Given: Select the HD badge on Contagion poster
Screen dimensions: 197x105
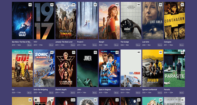Looking at the screenshot, I should (x=182, y=5).
